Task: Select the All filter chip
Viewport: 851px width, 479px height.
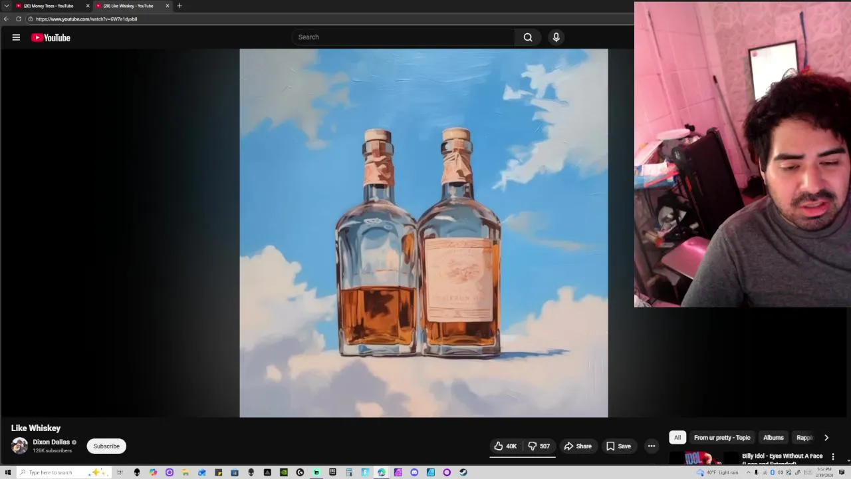Action: tap(677, 438)
